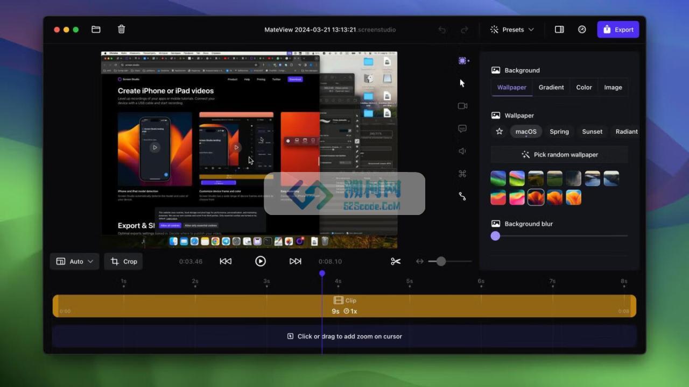Select the Sunset wallpaper category
This screenshot has width=689, height=387.
point(592,131)
